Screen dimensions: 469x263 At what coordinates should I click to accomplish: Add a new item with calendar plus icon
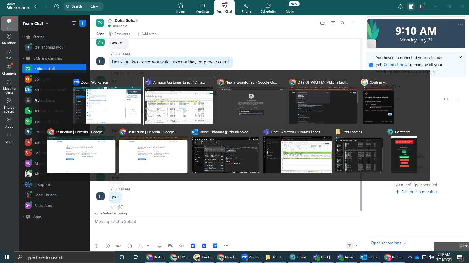[458, 99]
